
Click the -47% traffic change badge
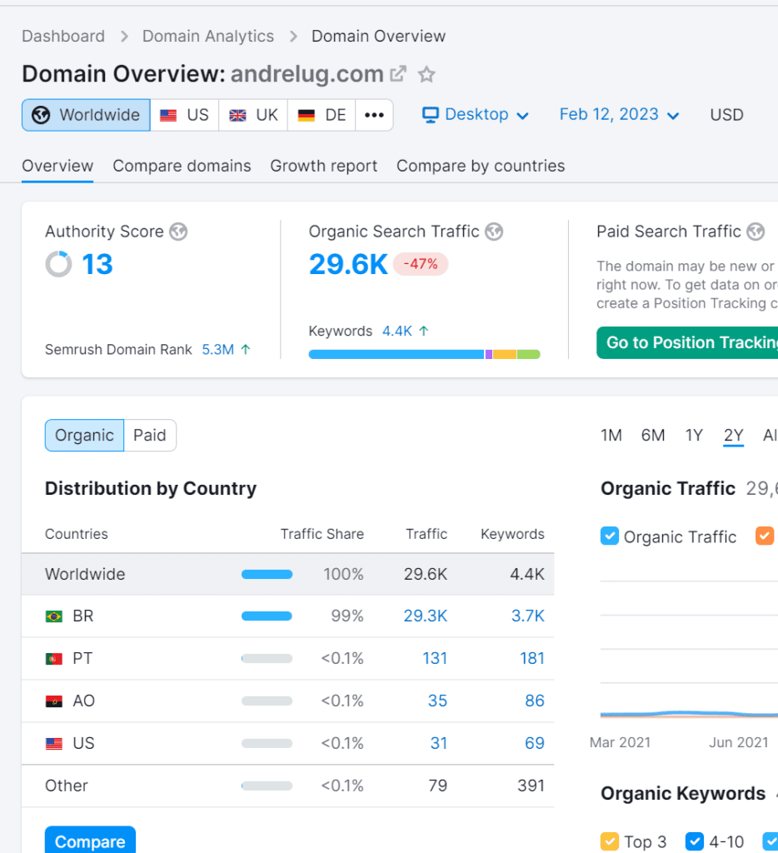(x=421, y=264)
